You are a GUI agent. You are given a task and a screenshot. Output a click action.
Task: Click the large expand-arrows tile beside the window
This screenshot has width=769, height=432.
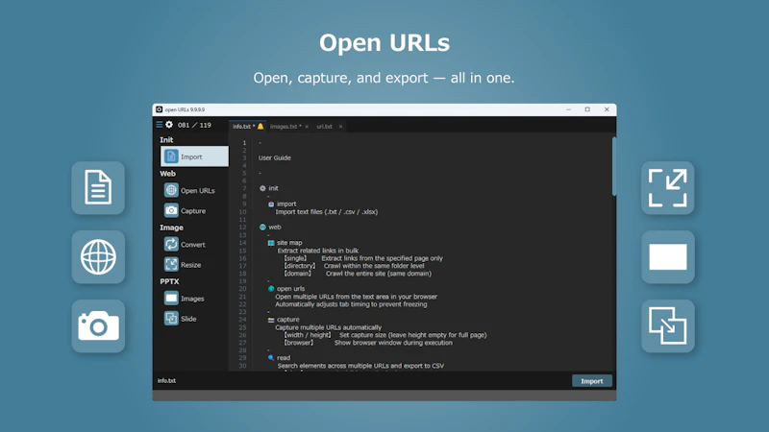click(x=667, y=187)
